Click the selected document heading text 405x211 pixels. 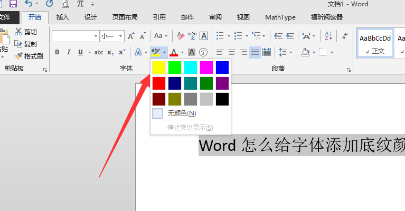point(302,145)
